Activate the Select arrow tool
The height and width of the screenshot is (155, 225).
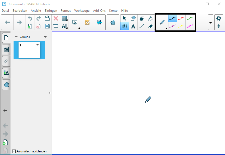124,18
